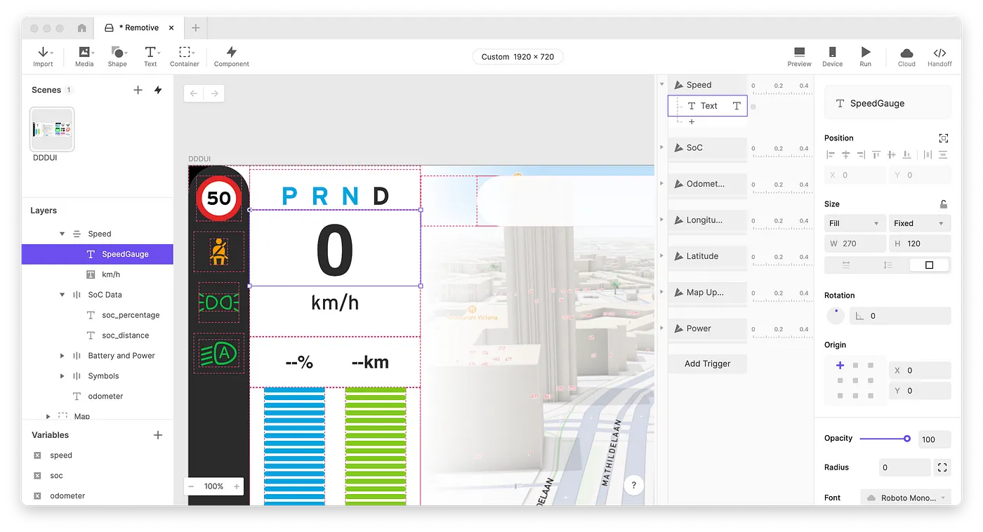Screen dimensions: 983x532
Task: Click the Add Trigger button
Action: pos(708,364)
